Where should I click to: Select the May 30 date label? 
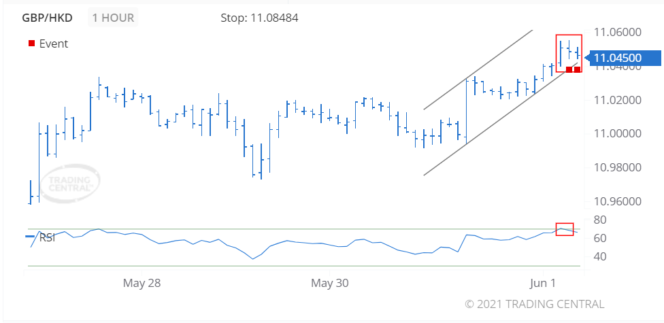click(329, 283)
